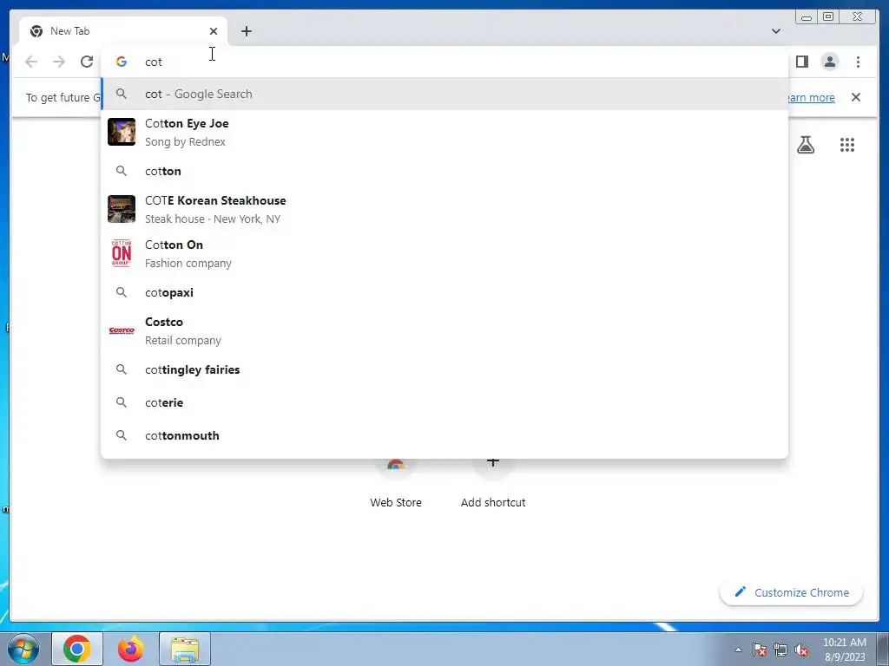Open the Google apps grid

[847, 145]
